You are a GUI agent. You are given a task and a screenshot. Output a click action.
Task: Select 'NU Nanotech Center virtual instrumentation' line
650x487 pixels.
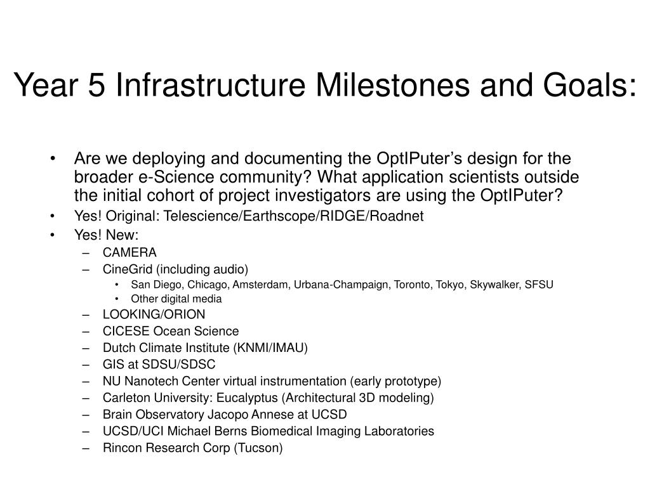point(272,381)
